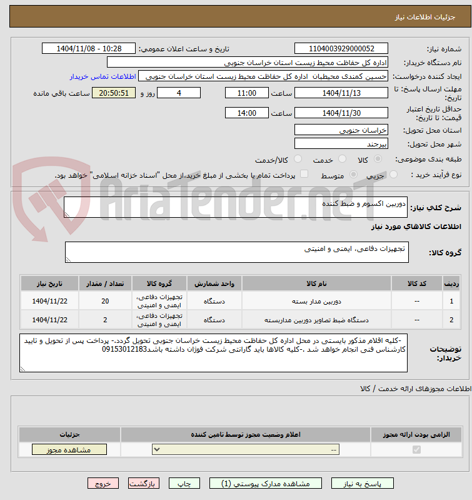The image size is (472, 500).
Task: Click the announcement date field 1404/11/08 - 10:28
Action: pyautogui.click(x=89, y=48)
